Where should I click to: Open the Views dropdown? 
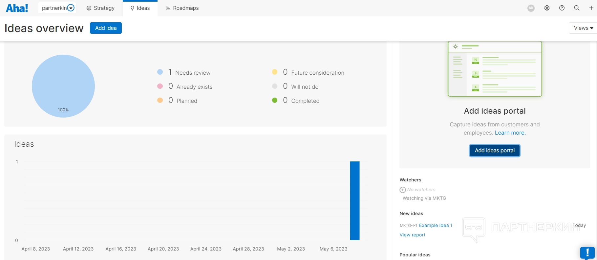(x=583, y=28)
